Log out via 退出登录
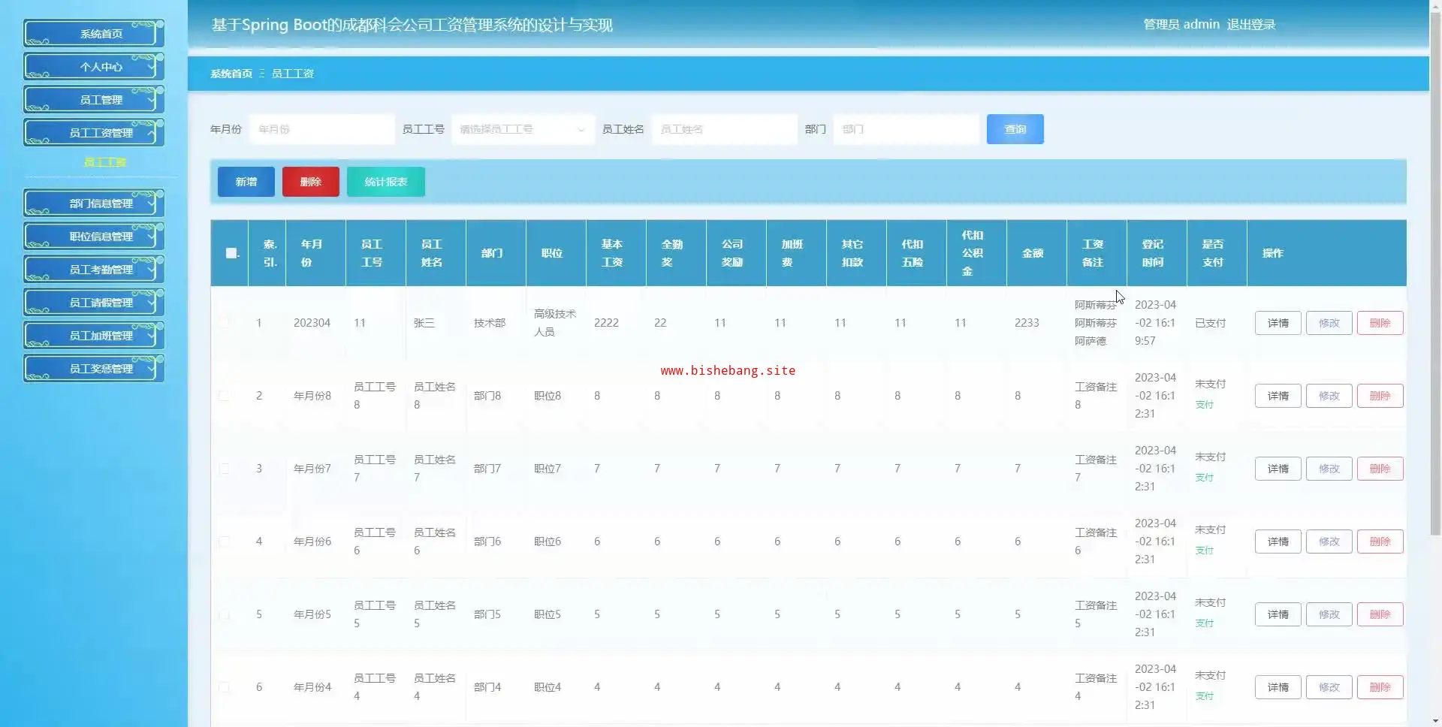 pyautogui.click(x=1250, y=25)
